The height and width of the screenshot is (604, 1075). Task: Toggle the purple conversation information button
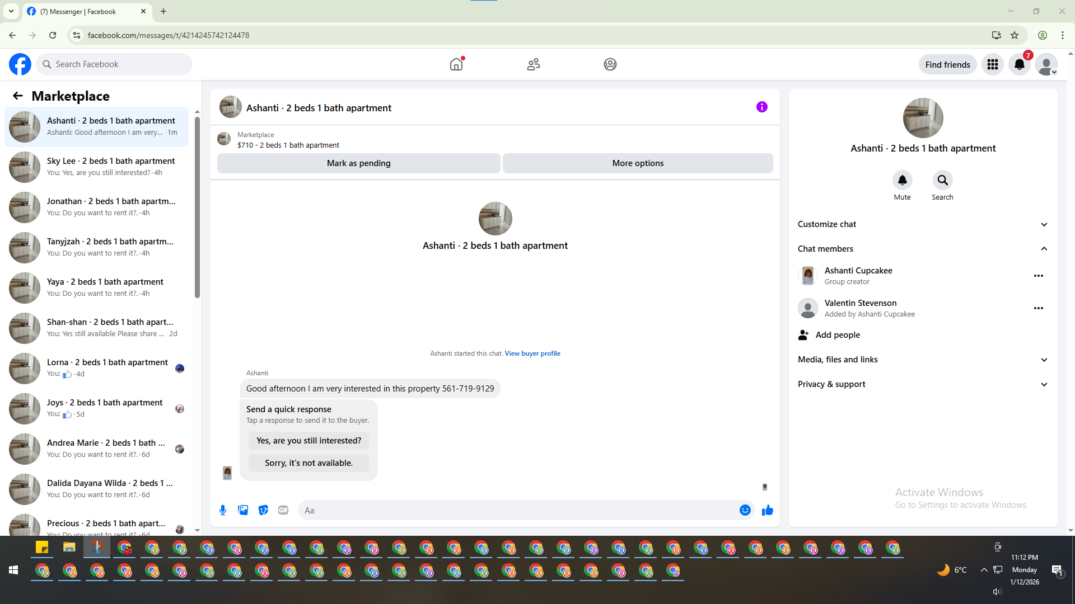[761, 107]
